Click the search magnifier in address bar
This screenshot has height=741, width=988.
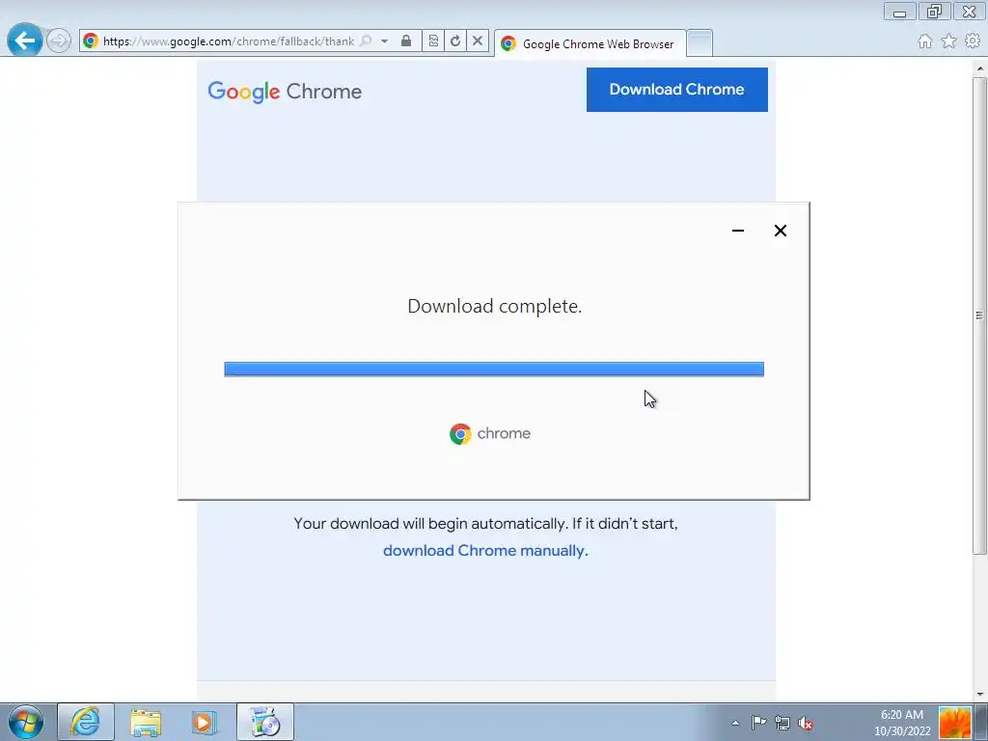(366, 41)
